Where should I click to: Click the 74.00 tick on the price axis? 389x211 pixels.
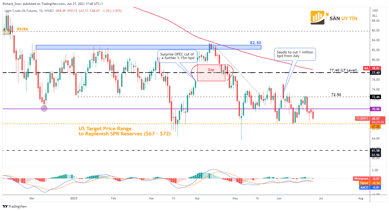376,90
